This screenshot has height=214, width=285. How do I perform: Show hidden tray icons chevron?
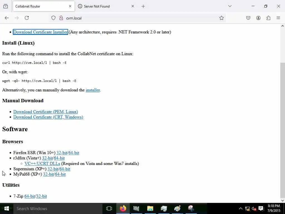(x=241, y=208)
